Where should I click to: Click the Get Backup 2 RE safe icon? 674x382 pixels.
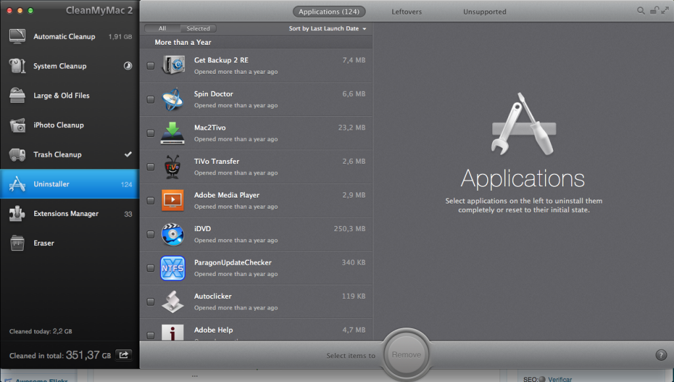[x=173, y=65]
